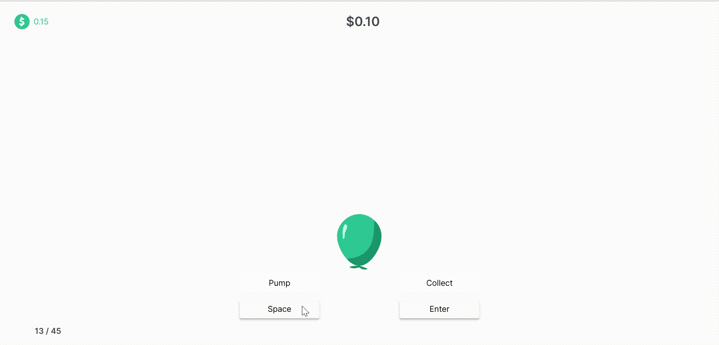Click the 0.15 total balance amount

(x=41, y=22)
